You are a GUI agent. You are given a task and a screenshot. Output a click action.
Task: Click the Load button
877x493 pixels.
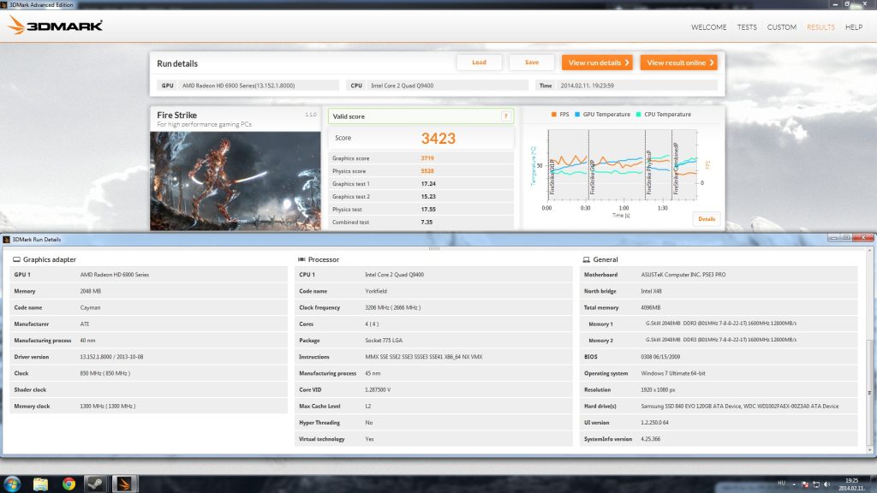pyautogui.click(x=479, y=62)
